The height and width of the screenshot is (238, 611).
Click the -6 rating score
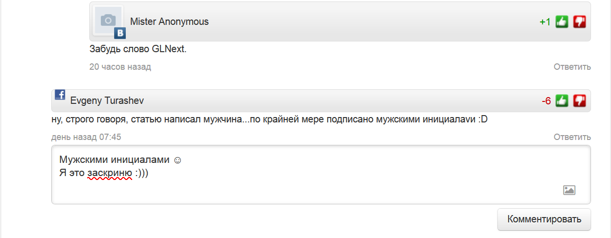pyautogui.click(x=546, y=101)
